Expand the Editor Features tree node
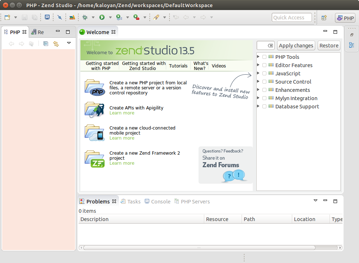 (258, 65)
